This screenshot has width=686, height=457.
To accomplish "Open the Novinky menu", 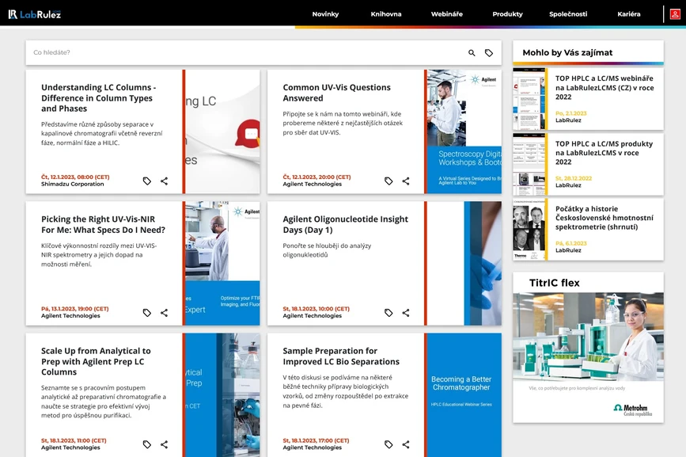I will (325, 14).
